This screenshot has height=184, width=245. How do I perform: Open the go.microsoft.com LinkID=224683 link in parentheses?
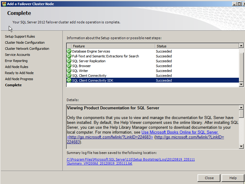pos(190,137)
